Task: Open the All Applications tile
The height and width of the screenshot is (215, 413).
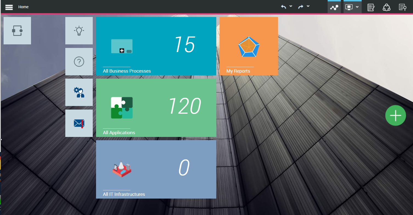Action: (156, 108)
